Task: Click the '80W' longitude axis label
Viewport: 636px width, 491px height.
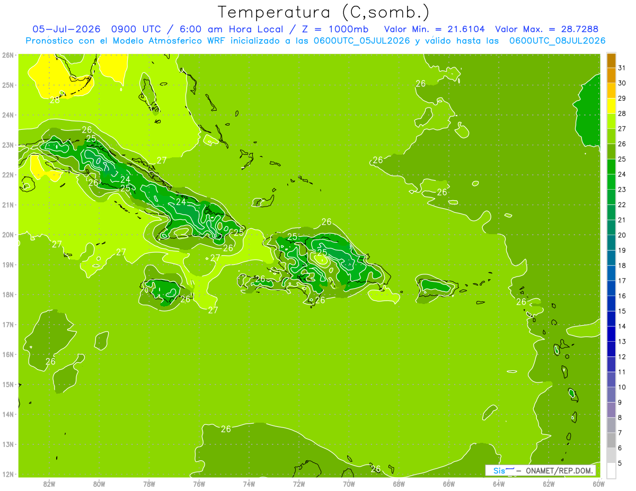Action: 99,484
